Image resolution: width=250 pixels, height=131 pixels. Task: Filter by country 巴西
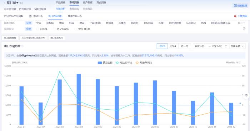(x=204, y=23)
